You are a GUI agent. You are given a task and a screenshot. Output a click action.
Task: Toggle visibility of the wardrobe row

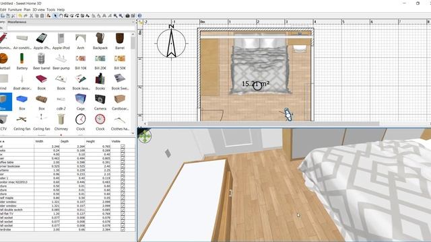pos(123,229)
